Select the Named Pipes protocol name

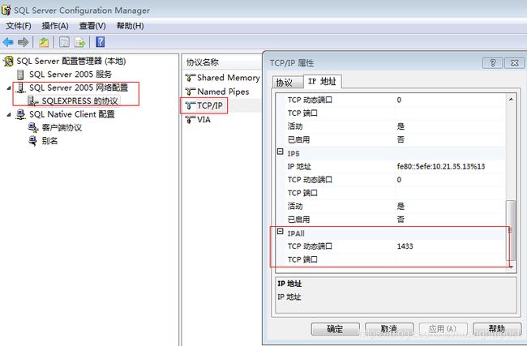[x=223, y=92]
